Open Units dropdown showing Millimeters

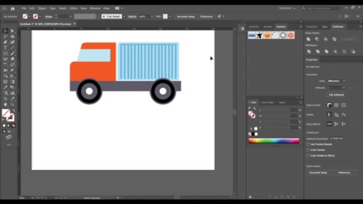click(336, 81)
